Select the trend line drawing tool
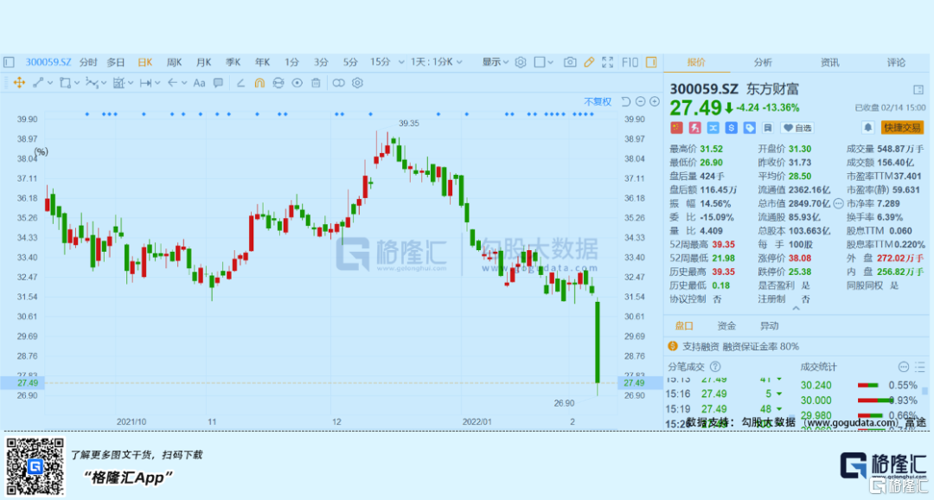The image size is (934, 500). [38, 83]
